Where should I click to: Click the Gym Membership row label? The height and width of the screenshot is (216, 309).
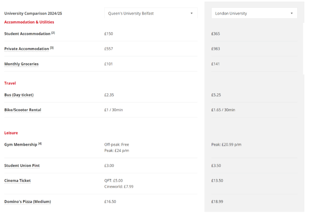tap(21, 144)
